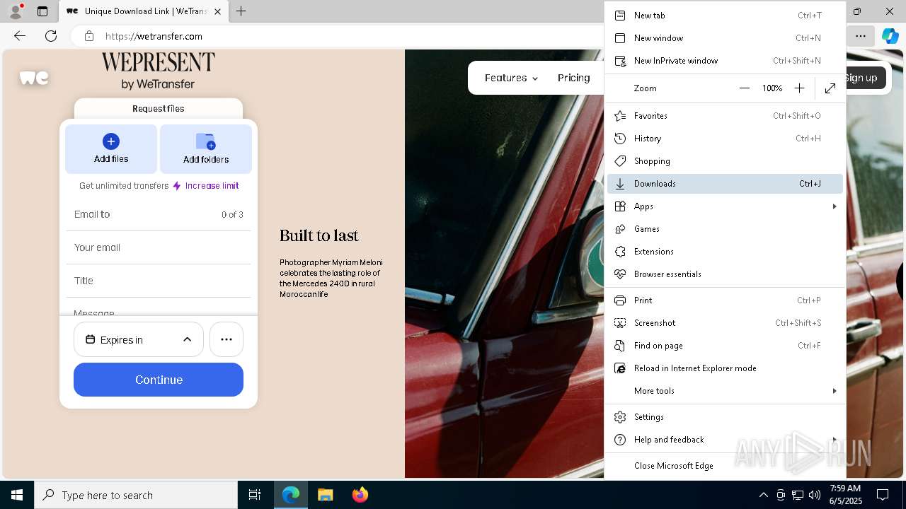Image resolution: width=906 pixels, height=509 pixels.
Task: Open Extensions menu entry
Action: (725, 252)
